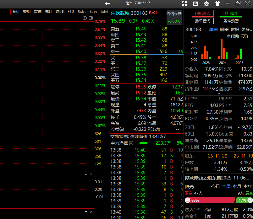Click the back arrow in the title bar

click(x=107, y=3)
